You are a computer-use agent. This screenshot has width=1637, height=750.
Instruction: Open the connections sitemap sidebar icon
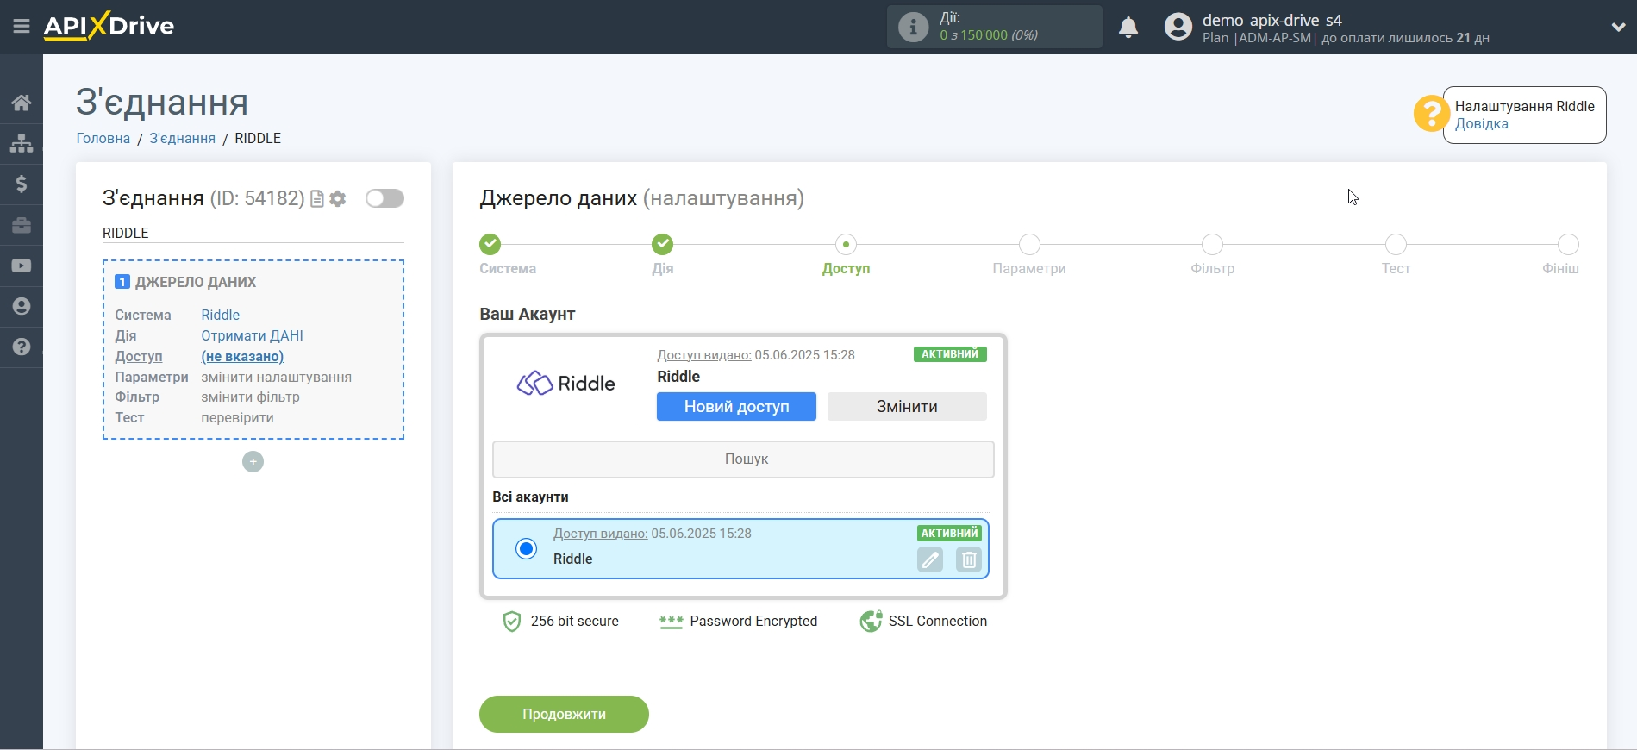tap(22, 143)
